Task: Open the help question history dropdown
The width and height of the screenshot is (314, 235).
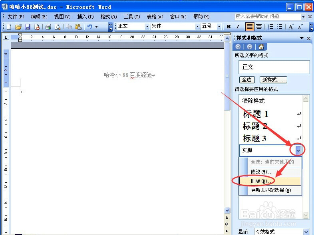Action: click(x=303, y=17)
